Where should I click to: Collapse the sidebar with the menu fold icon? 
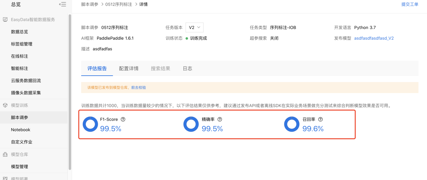(x=62, y=4)
